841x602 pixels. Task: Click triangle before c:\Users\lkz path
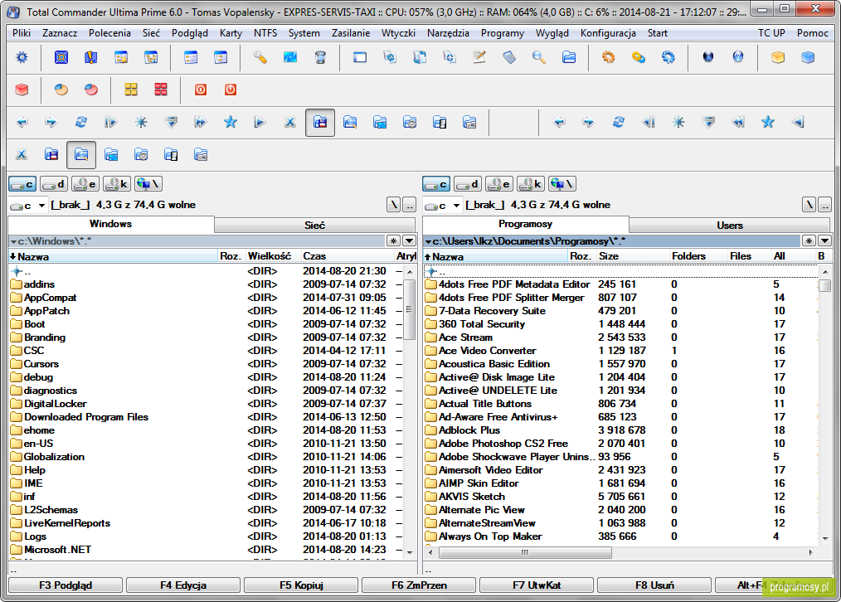click(429, 242)
